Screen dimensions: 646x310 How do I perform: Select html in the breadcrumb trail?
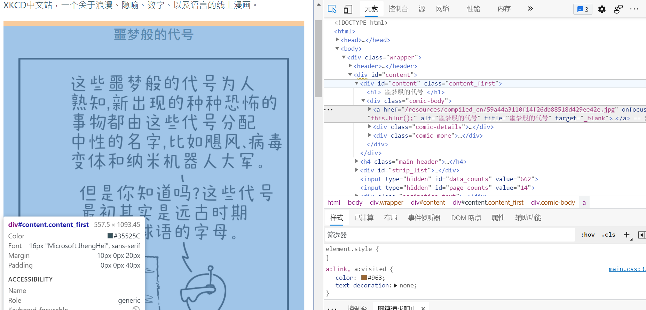(x=334, y=203)
